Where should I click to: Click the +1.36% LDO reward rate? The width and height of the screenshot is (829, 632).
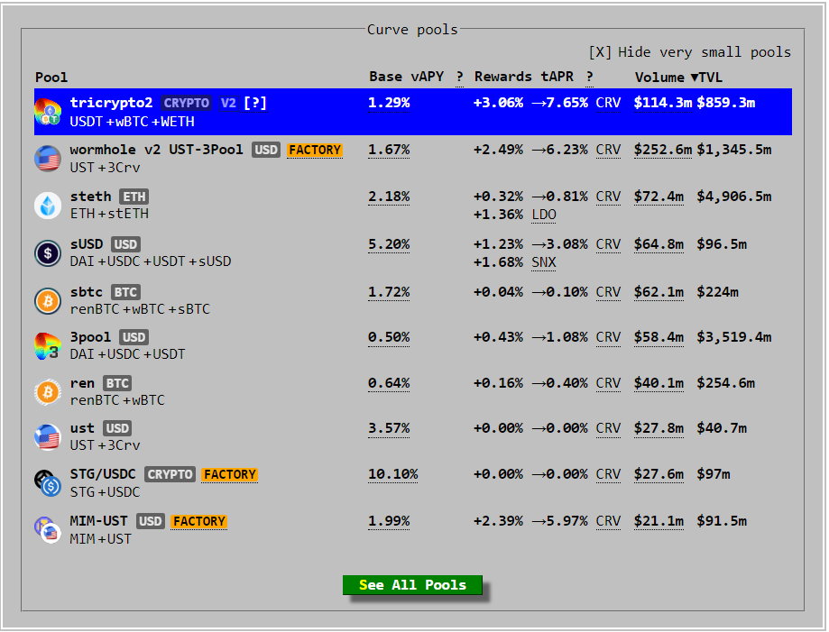coord(498,215)
